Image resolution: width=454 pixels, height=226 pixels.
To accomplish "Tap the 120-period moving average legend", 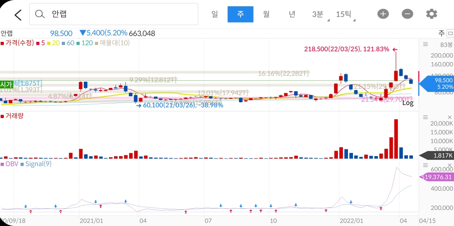I will [x=85, y=43].
